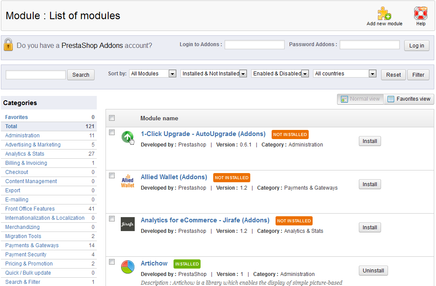Click the Allied Wallet module logo

coord(128,181)
